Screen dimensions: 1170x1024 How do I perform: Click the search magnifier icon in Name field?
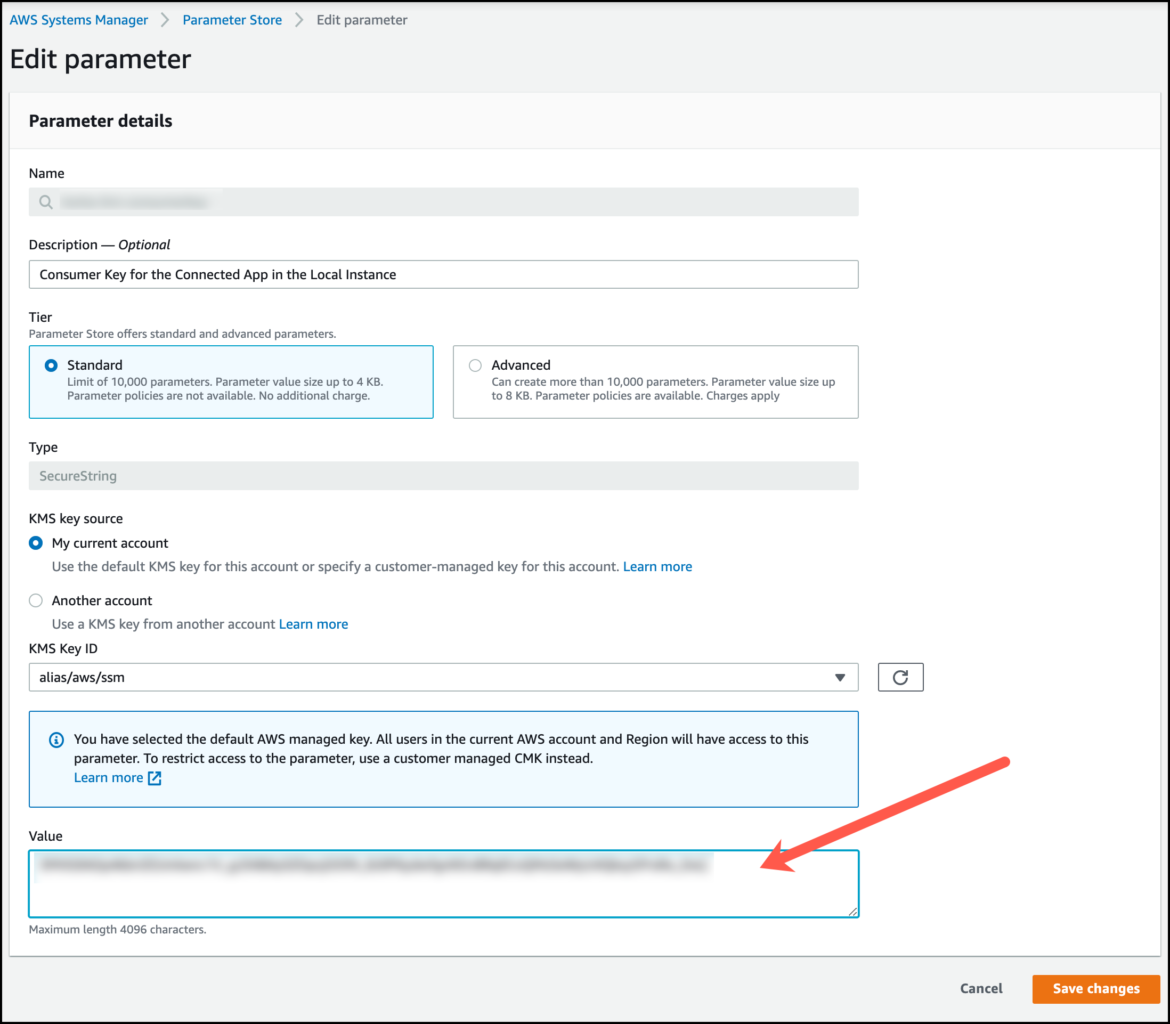pyautogui.click(x=45, y=201)
